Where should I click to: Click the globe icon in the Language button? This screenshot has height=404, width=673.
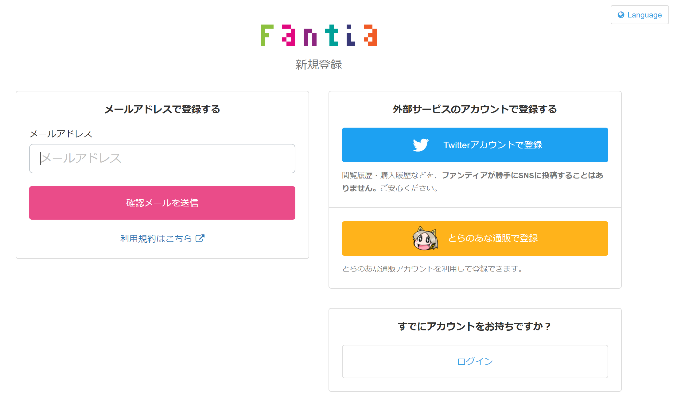(x=621, y=15)
